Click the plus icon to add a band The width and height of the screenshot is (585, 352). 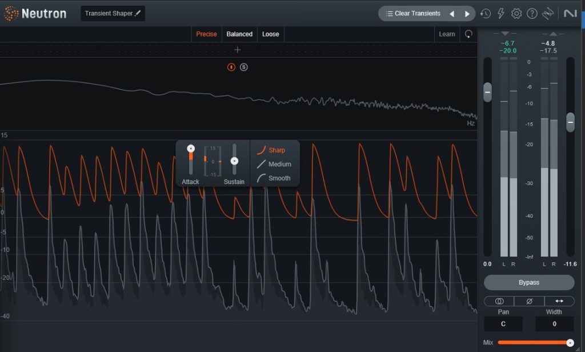[238, 50]
